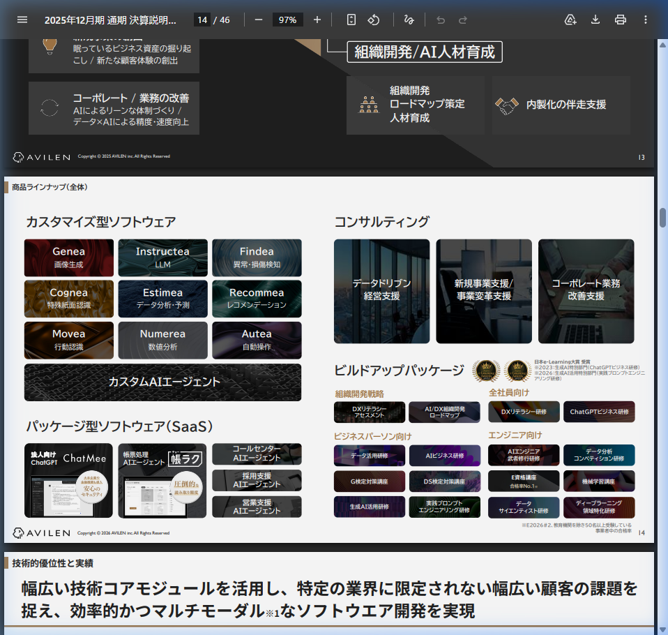
Task: Download the PDF file
Action: tap(595, 20)
